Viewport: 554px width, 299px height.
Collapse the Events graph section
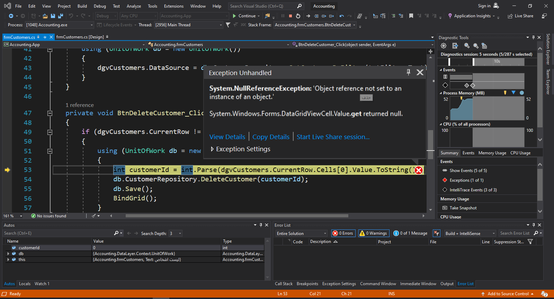pos(441,70)
